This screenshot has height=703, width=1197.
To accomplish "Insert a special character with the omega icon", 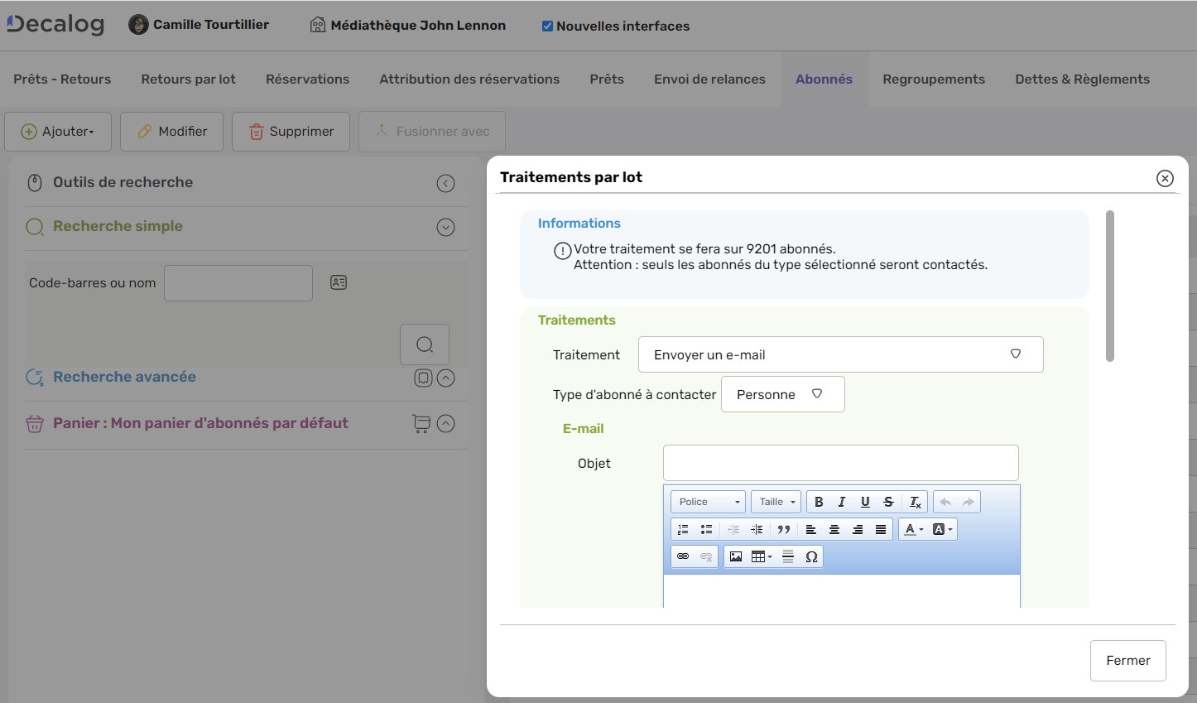I will pyautogui.click(x=811, y=556).
